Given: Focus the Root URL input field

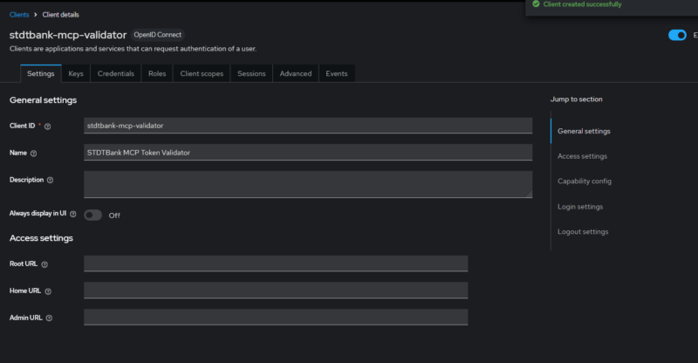Looking at the screenshot, I should [276, 264].
